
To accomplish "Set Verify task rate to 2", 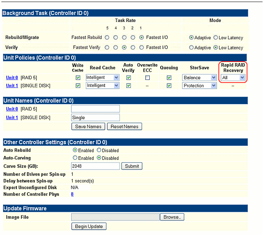I will 133,47.
